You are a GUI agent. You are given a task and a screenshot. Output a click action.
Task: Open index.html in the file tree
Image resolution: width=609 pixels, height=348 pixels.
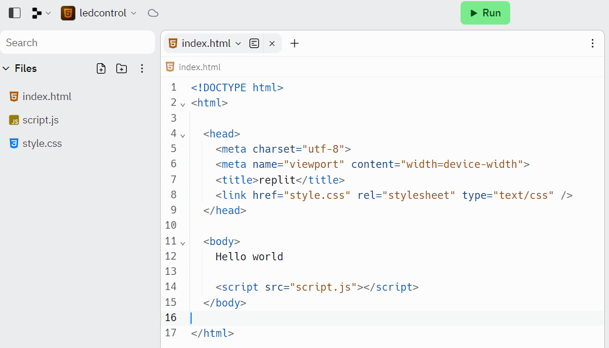tap(47, 97)
